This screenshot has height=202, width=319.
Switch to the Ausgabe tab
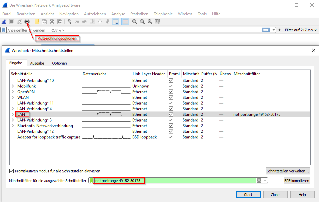pyautogui.click(x=37, y=63)
